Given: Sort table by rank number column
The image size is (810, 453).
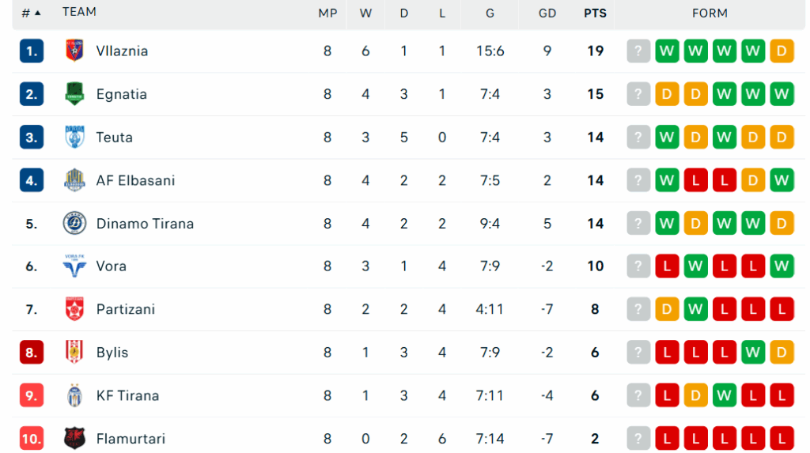Looking at the screenshot, I should pos(31,13).
